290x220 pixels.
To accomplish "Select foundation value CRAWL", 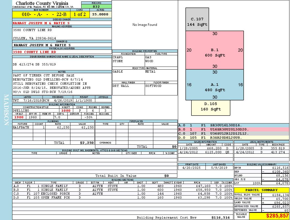I will click(118, 57).
